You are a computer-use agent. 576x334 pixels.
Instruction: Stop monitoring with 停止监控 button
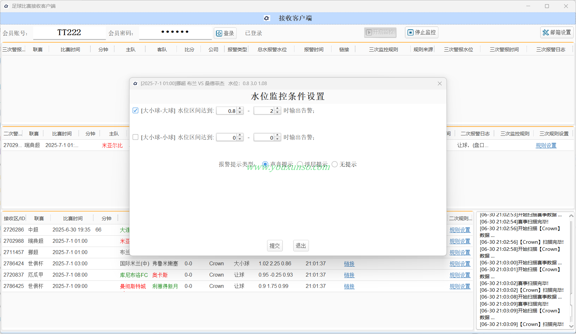point(422,32)
